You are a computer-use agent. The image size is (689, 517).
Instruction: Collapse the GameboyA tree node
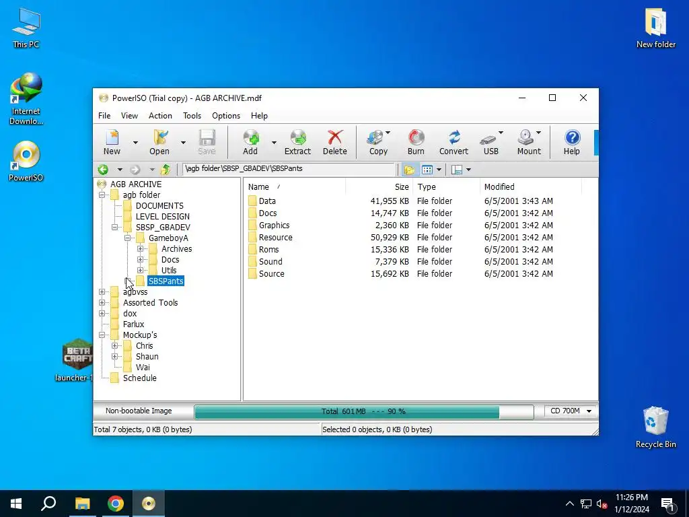click(x=127, y=238)
